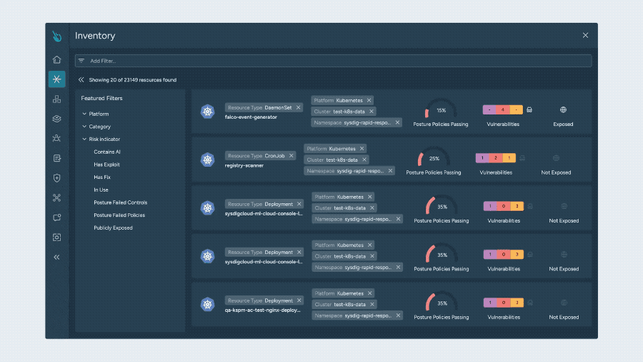Remove Resource Type DaemonSet filter chip

(x=298, y=107)
